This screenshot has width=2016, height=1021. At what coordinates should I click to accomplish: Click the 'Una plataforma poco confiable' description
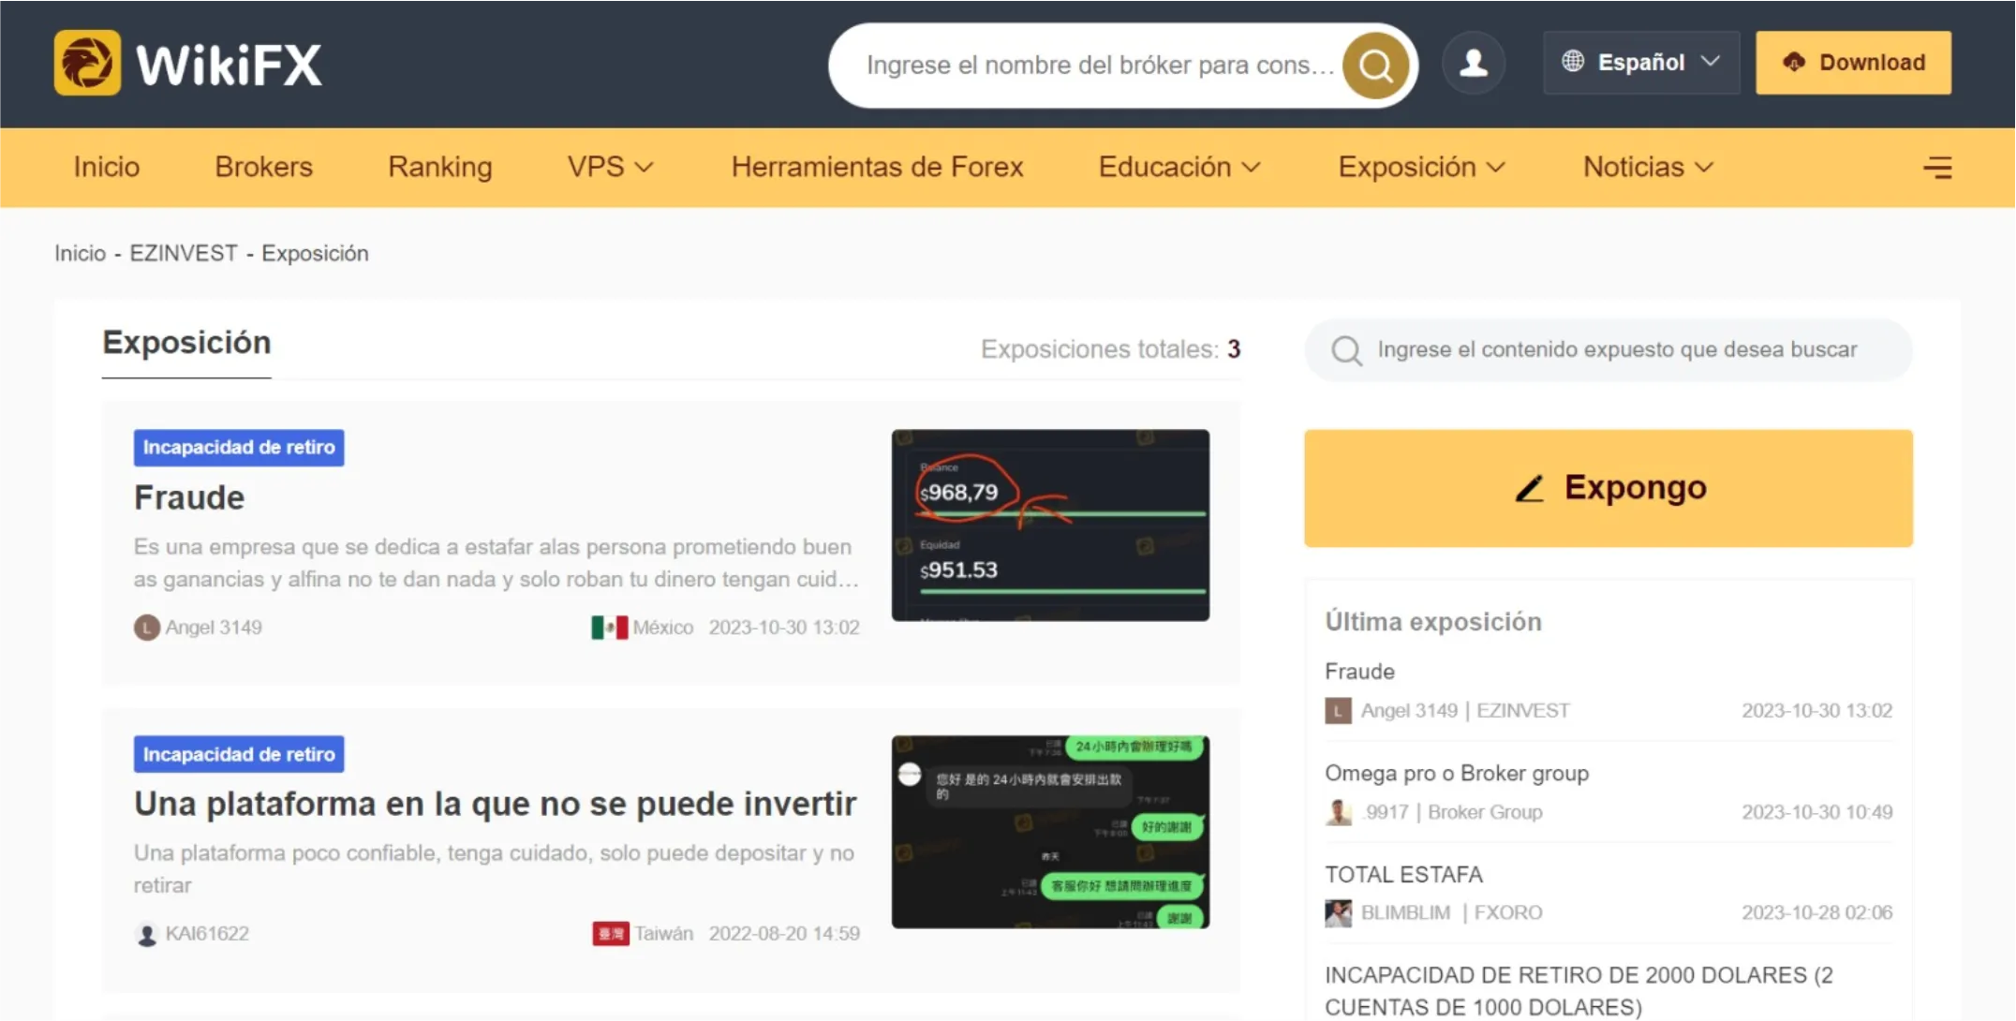[494, 869]
